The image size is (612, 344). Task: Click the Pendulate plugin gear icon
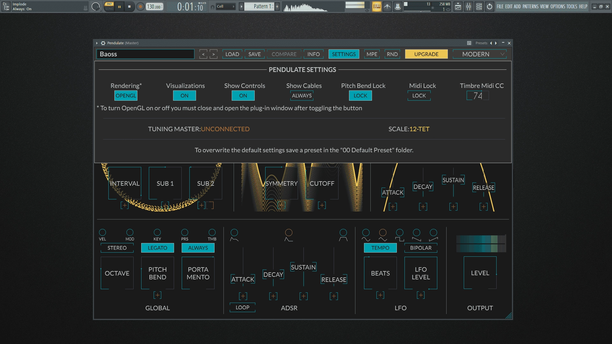click(103, 43)
